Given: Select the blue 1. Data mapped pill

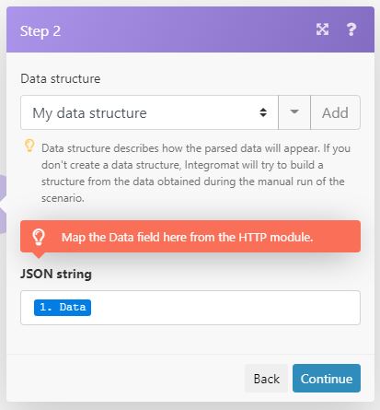Looking at the screenshot, I should pyautogui.click(x=63, y=308).
